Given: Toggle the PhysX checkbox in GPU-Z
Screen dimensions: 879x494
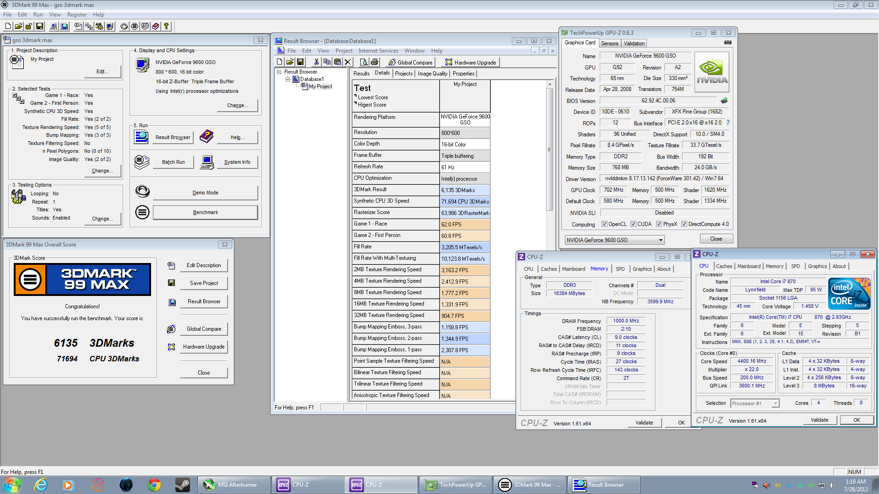Looking at the screenshot, I should click(659, 224).
